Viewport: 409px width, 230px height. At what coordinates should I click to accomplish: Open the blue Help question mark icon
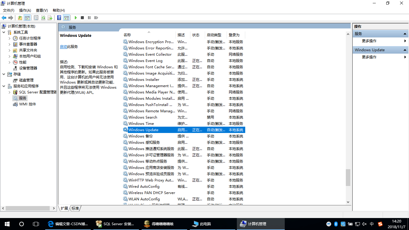pos(59,18)
